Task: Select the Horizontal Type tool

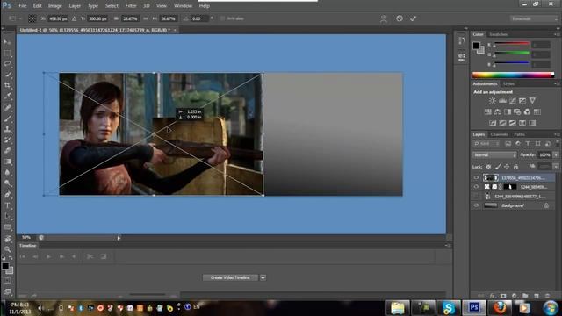Action: point(7,205)
